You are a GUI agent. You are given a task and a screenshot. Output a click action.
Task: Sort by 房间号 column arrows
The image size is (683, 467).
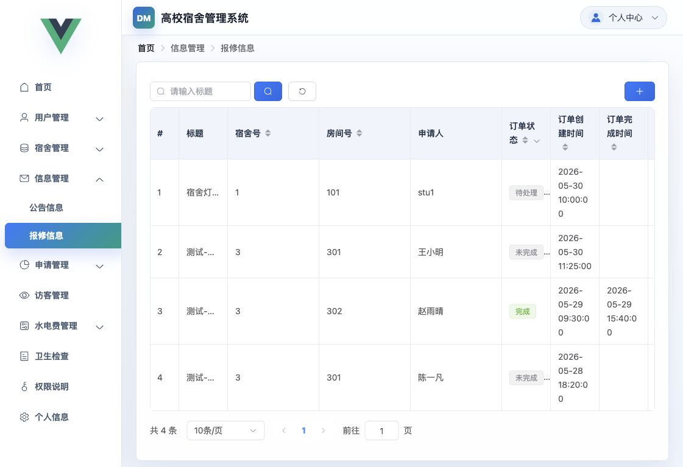click(359, 133)
